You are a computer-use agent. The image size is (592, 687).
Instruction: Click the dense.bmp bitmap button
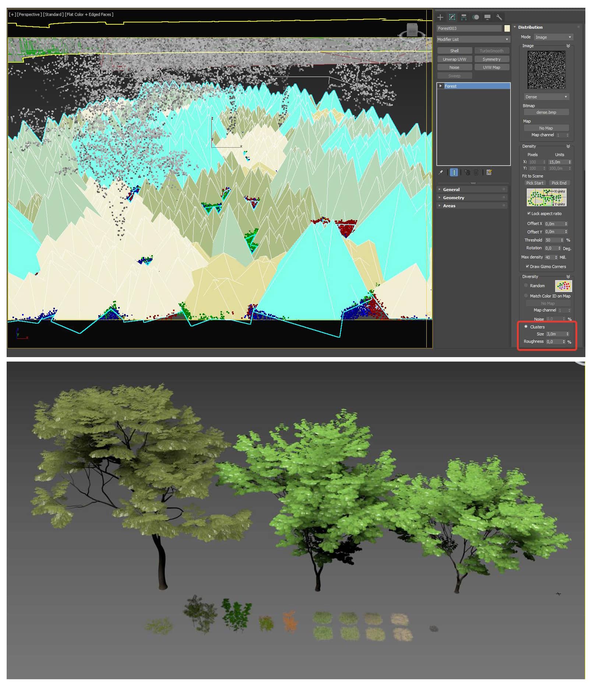coord(546,112)
